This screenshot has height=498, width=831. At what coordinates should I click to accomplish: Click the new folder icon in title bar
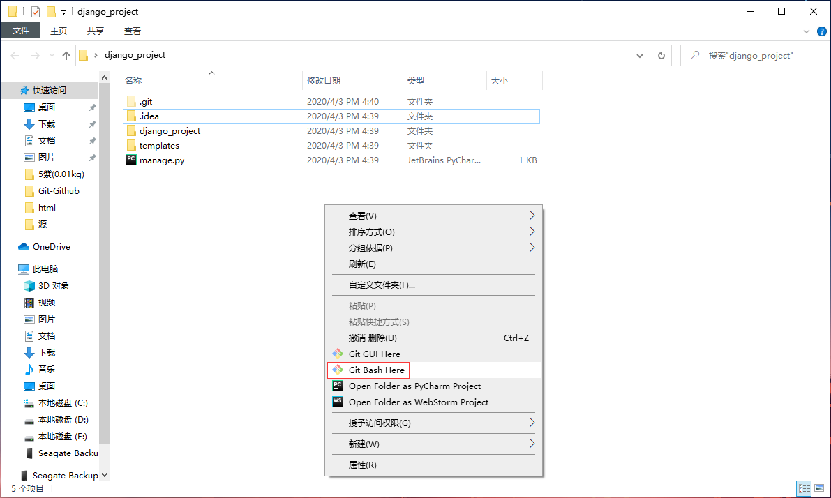(51, 12)
